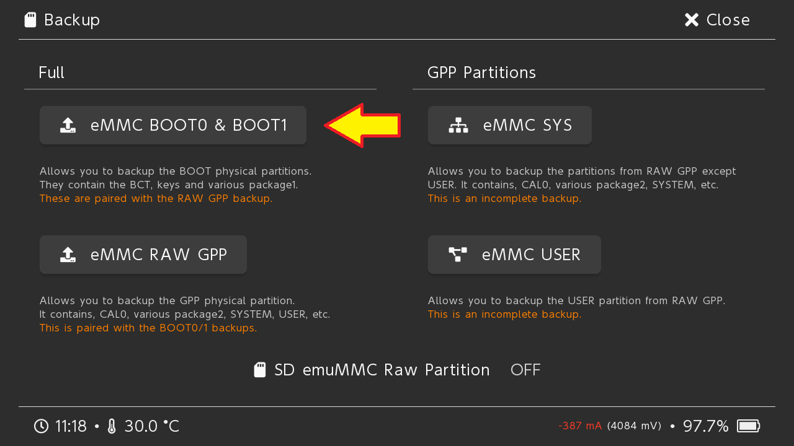Screen dimensions: 794x446
Task: Click the 97.7% battery percentage reading
Action: [705, 426]
